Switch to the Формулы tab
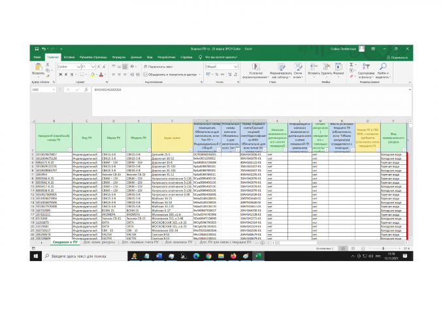Viewport: 443px width, 314px height. click(119, 57)
